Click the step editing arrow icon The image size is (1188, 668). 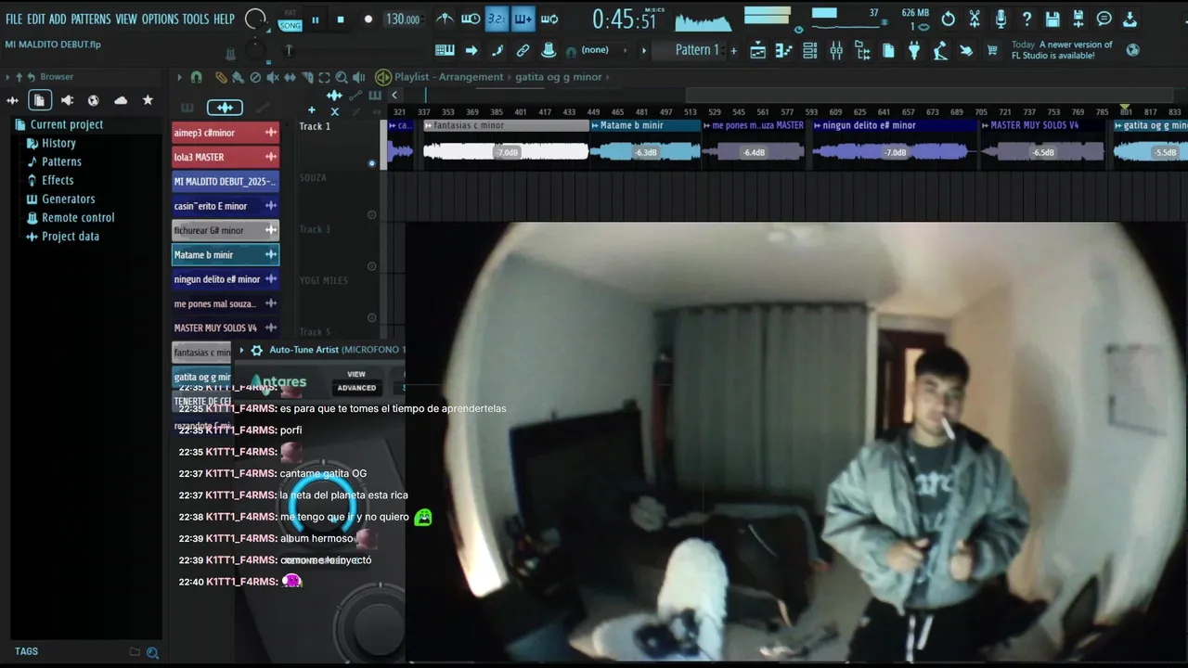tap(471, 50)
